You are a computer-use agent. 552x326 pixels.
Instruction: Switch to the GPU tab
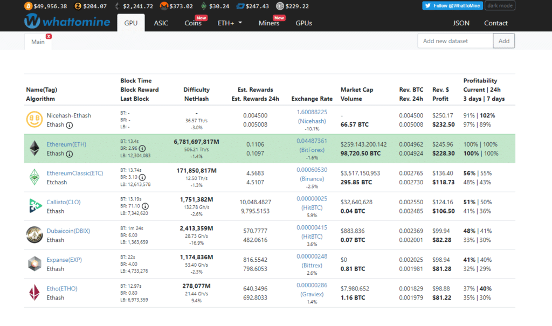click(x=131, y=23)
